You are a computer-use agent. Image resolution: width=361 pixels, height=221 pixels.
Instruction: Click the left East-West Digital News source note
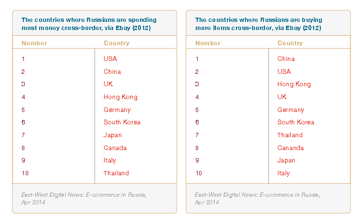(84, 199)
